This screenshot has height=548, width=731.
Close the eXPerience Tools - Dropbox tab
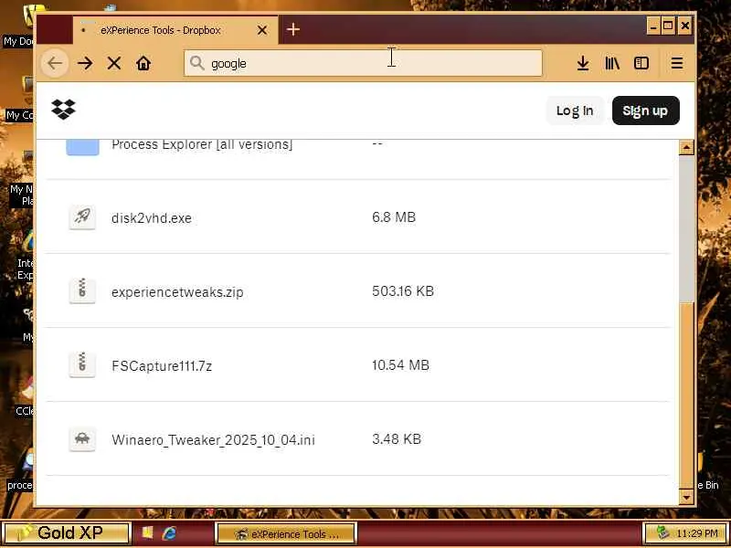[262, 30]
